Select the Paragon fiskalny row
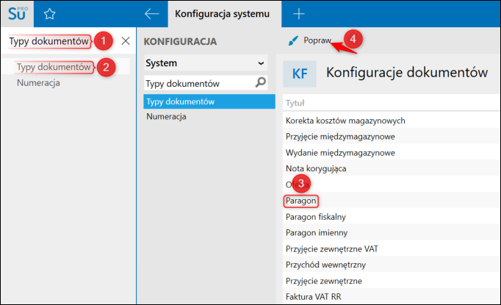This screenshot has width=501, height=305. 315,217
